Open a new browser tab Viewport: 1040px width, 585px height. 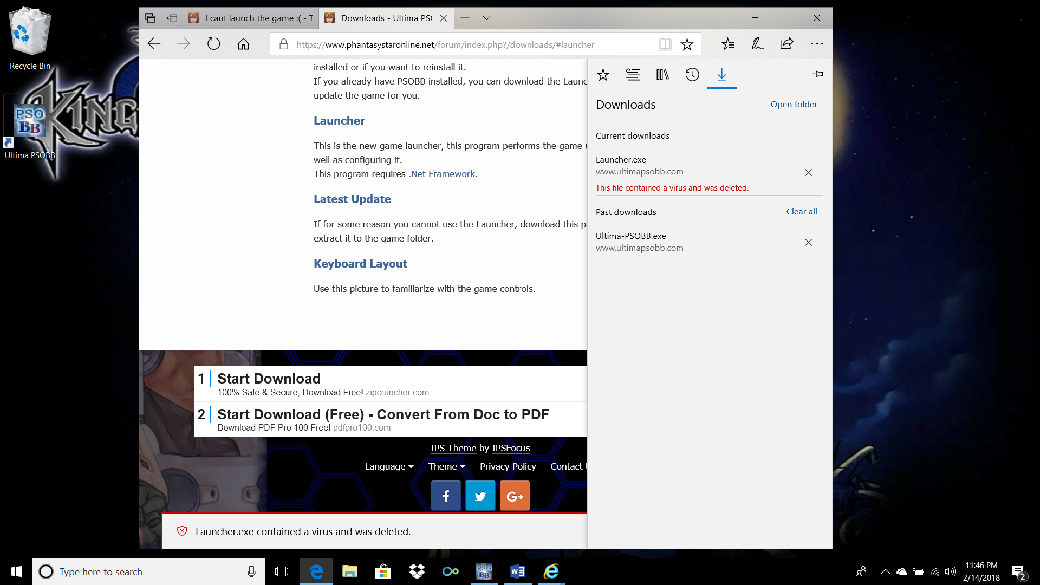[465, 18]
